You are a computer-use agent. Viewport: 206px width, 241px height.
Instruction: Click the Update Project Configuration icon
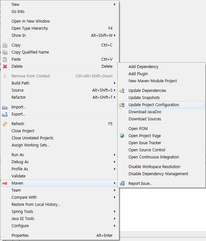(x=122, y=105)
